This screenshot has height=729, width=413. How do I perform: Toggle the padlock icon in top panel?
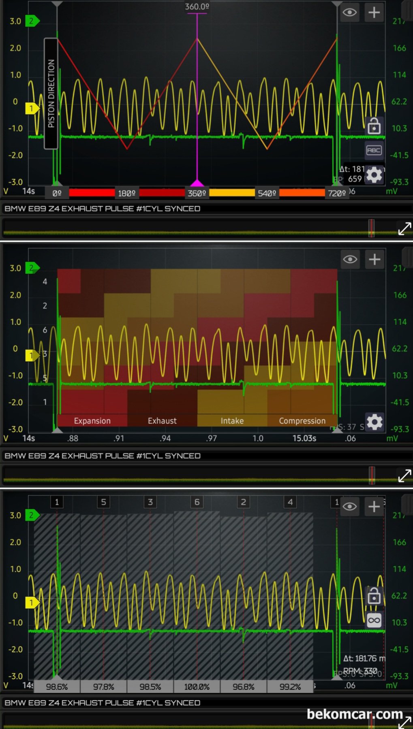click(x=374, y=126)
